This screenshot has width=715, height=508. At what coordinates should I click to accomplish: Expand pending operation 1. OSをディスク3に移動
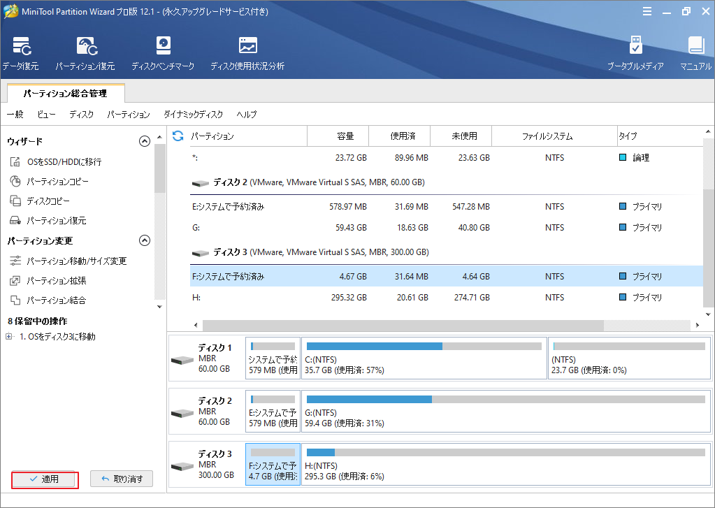pos(8,337)
